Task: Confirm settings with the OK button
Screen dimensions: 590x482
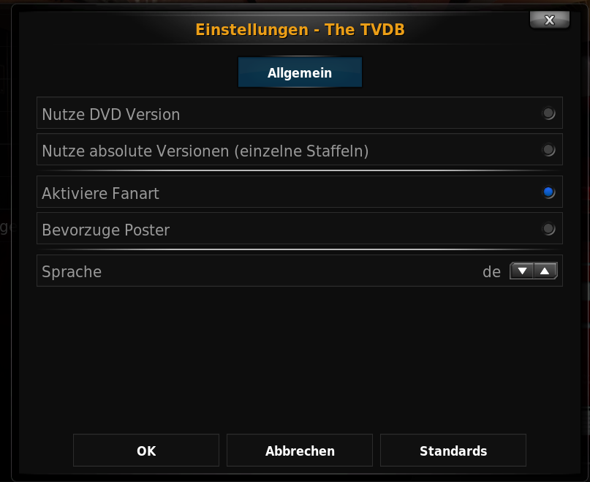Action: (146, 451)
